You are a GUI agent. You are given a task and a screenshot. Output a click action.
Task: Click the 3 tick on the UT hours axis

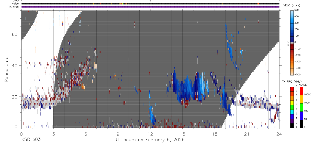pyautogui.click(x=53, y=134)
